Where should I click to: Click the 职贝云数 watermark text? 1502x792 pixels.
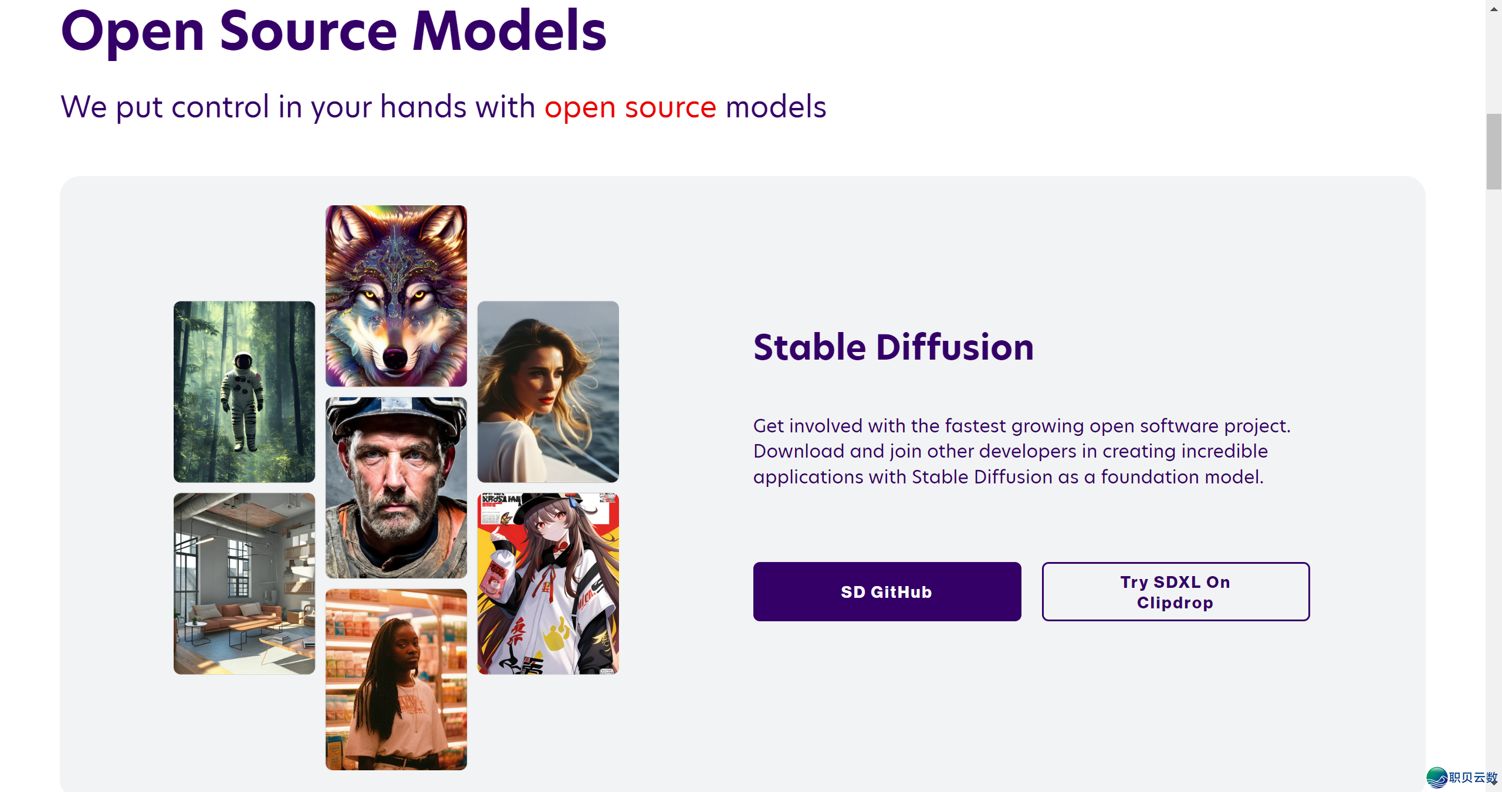[x=1473, y=777]
